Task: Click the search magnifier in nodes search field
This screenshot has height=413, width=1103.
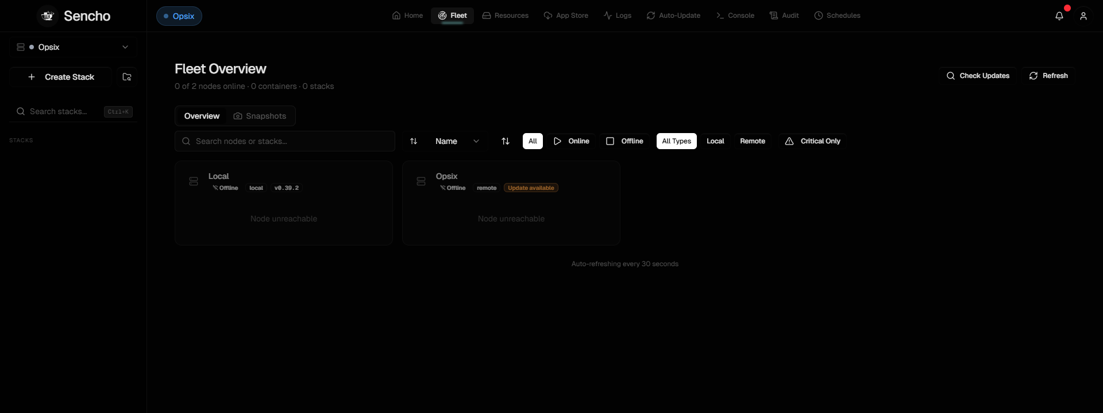Action: [x=186, y=141]
